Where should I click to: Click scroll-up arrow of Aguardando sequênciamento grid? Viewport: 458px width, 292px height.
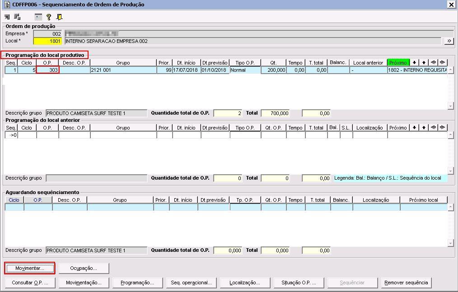click(450, 207)
